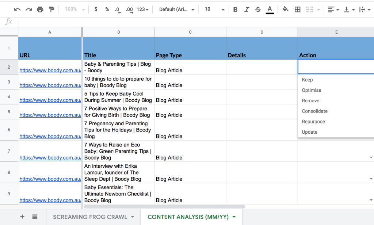This screenshot has width=374, height=225.
Task: Open Action dropdown arrow in row 7
Action: (371, 157)
